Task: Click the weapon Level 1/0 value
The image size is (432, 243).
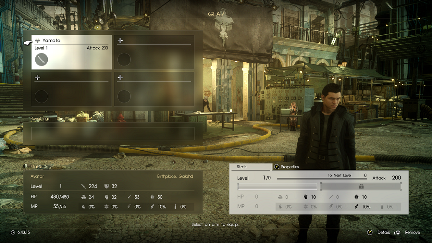Action: coord(267,178)
